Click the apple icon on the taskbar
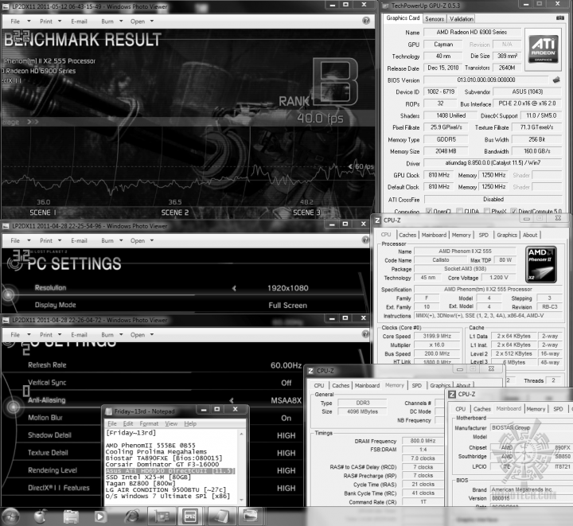 pos(41,516)
